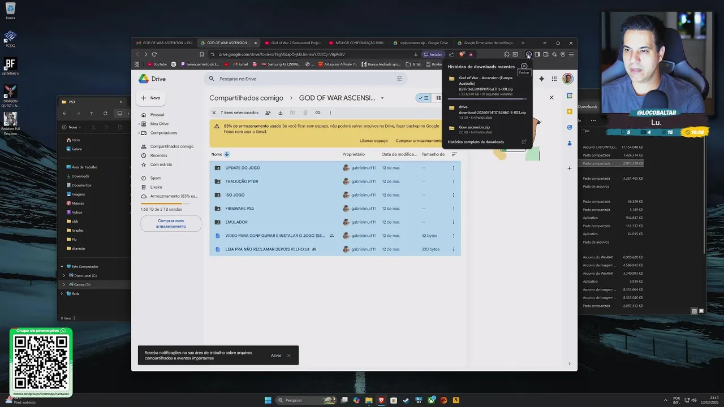Reverse Nome column sort direction arrow
This screenshot has width=724, height=407.
point(227,154)
